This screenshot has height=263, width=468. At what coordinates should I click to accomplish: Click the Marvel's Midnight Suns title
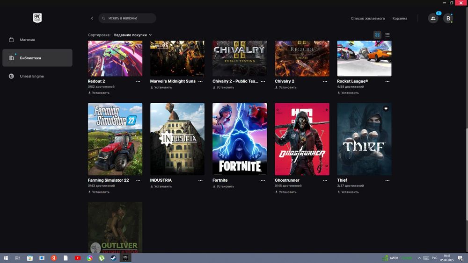173,81
